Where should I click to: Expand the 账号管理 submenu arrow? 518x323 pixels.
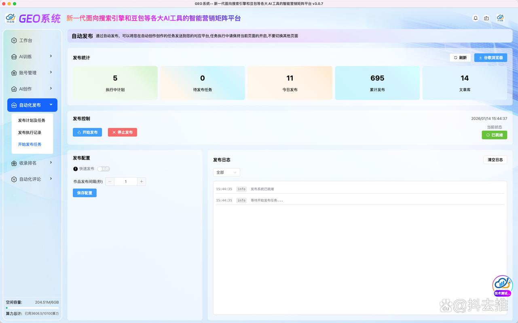(x=51, y=72)
